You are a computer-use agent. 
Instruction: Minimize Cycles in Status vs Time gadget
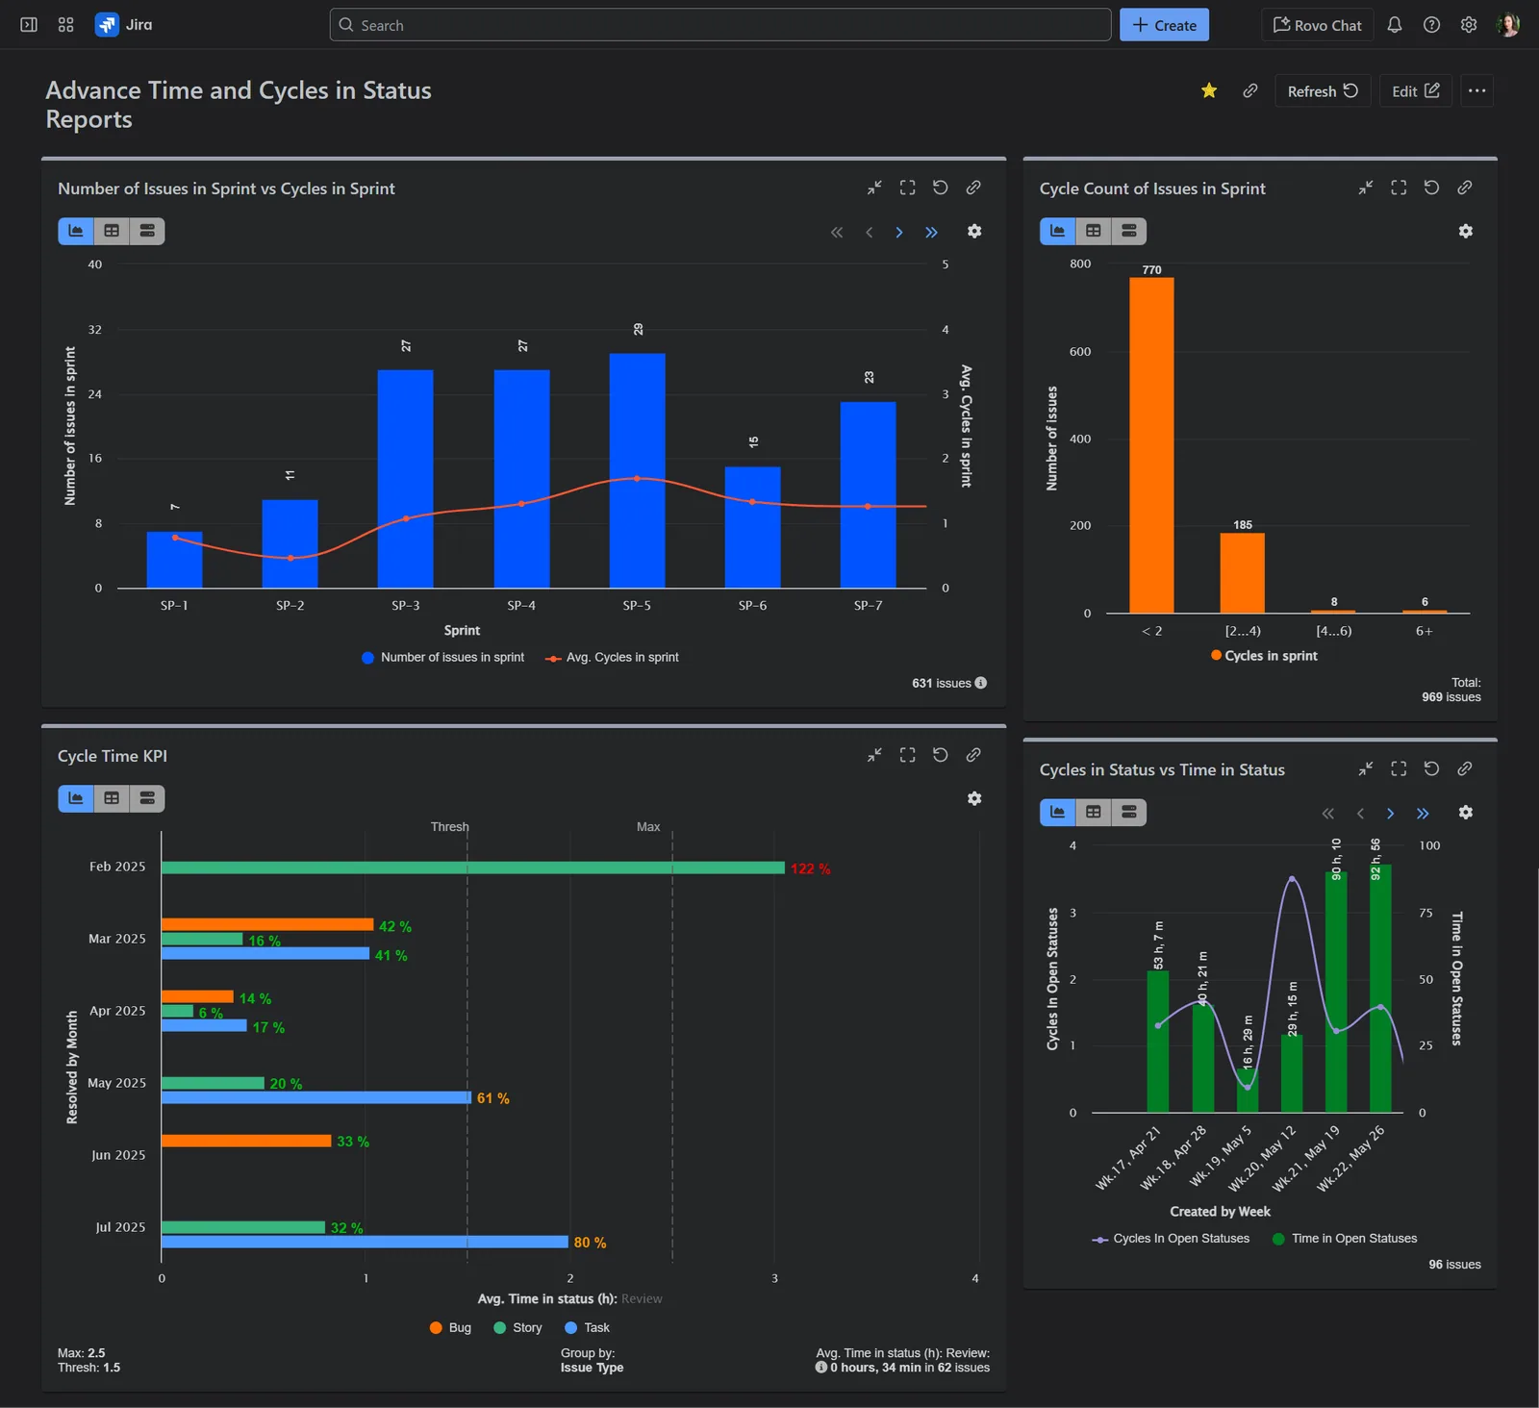click(x=1366, y=768)
